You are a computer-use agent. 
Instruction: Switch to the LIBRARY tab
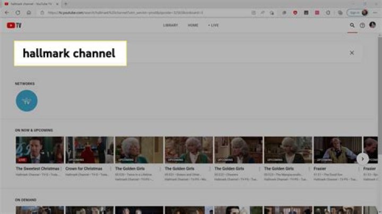(x=170, y=25)
